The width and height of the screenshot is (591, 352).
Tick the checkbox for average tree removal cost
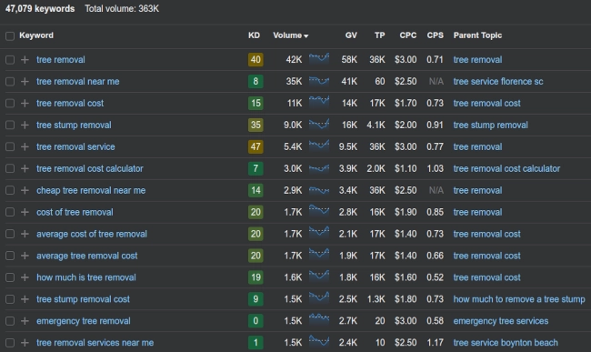(x=10, y=256)
